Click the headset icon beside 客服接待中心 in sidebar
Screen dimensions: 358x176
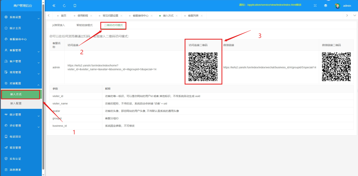[6, 39]
